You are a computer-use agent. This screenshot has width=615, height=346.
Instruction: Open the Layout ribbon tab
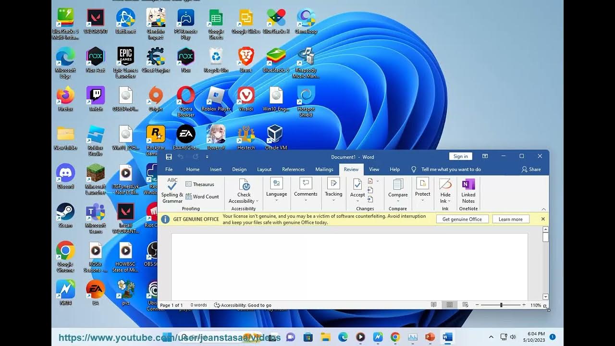(x=264, y=169)
